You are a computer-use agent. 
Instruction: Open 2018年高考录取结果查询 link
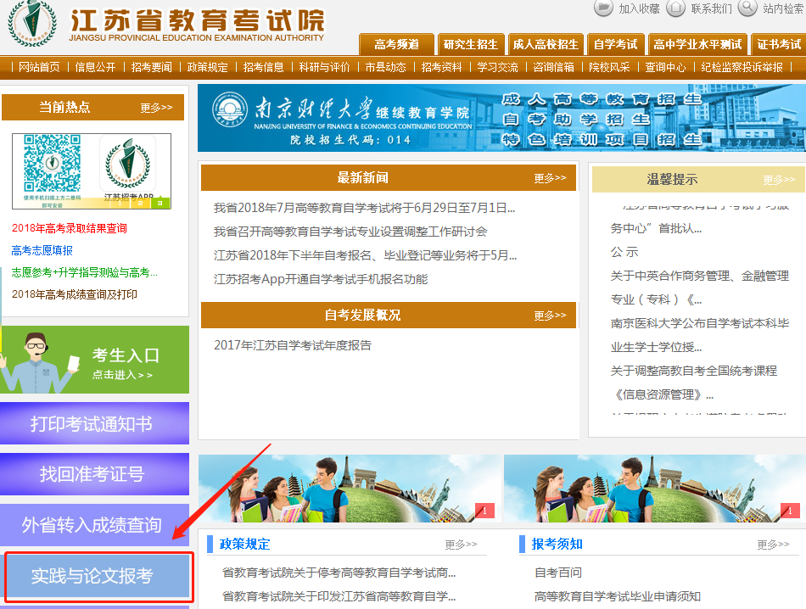[70, 228]
